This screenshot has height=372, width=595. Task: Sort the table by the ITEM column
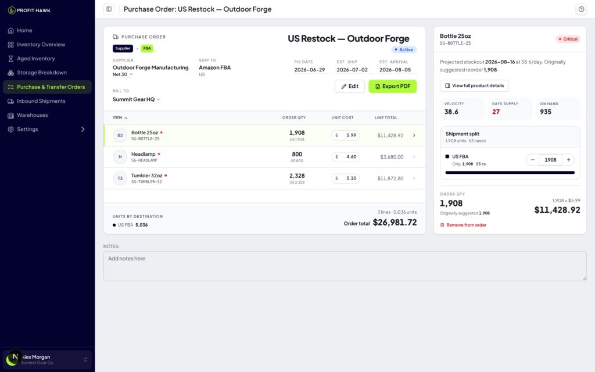pos(120,117)
